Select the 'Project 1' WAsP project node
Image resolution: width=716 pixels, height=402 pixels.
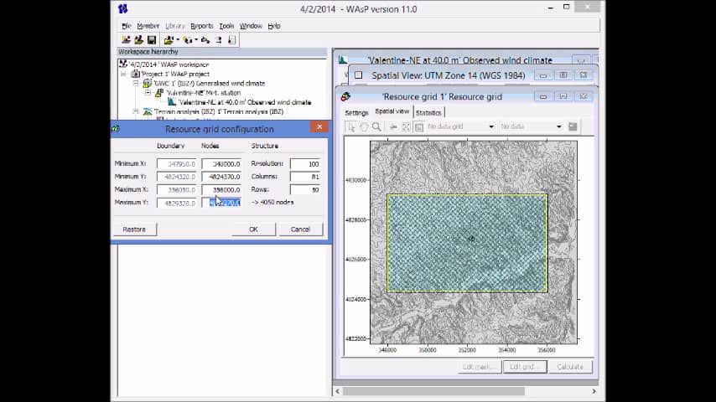coord(175,74)
